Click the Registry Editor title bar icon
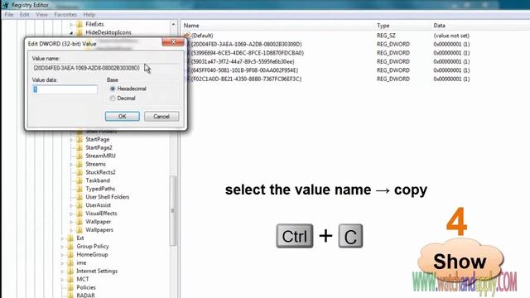Screen dimensions: 530x298 pyautogui.click(x=5, y=5)
